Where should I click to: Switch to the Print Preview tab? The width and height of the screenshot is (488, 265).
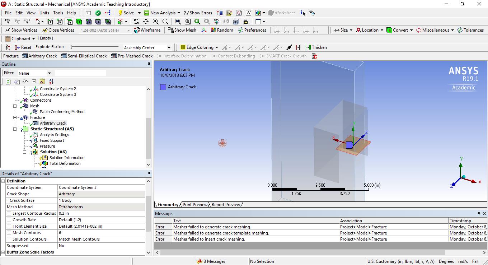click(195, 205)
